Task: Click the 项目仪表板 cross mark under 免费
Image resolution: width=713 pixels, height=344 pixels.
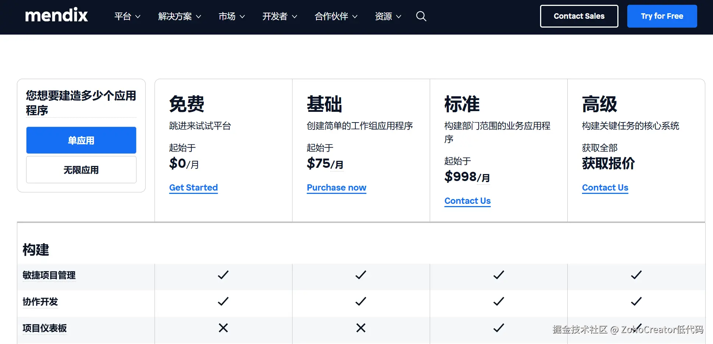Action: coord(223,328)
